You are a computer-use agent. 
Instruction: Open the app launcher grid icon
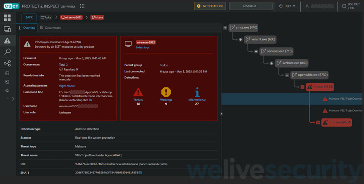[x=82, y=6]
